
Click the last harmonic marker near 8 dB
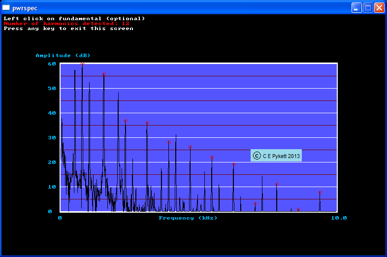point(320,193)
